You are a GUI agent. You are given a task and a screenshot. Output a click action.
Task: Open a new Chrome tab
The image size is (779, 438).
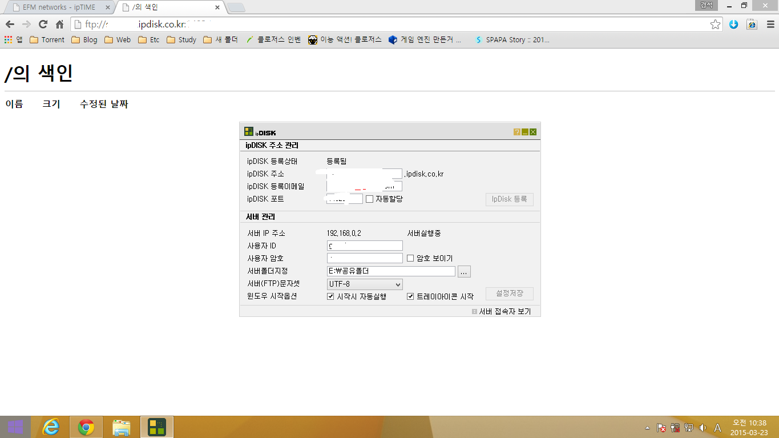(x=236, y=7)
